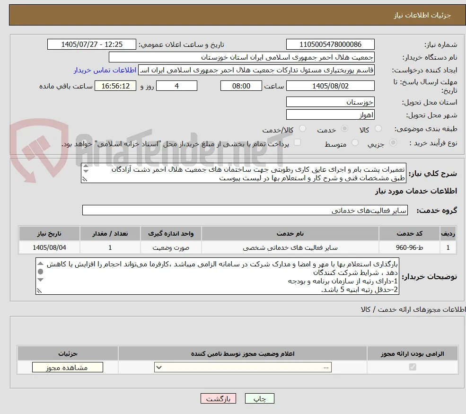Click the deadline date field 1405/08/02
This screenshot has width=466, height=414.
tap(330, 86)
